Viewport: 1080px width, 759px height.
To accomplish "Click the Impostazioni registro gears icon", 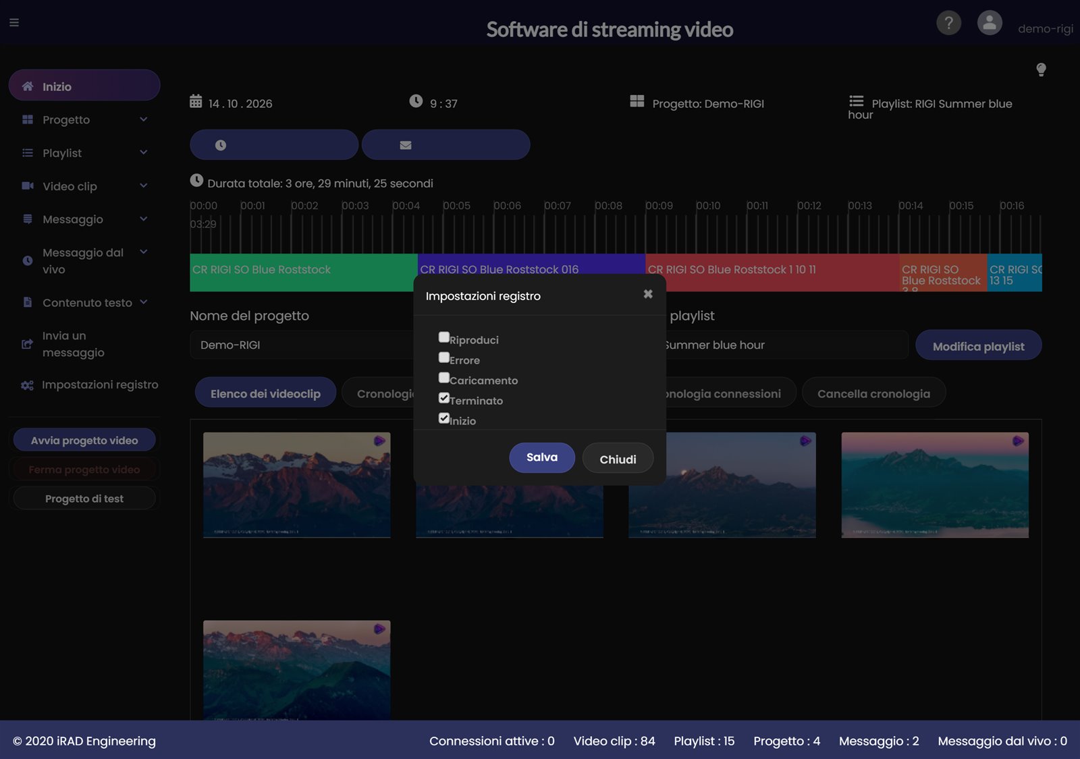I will point(27,385).
